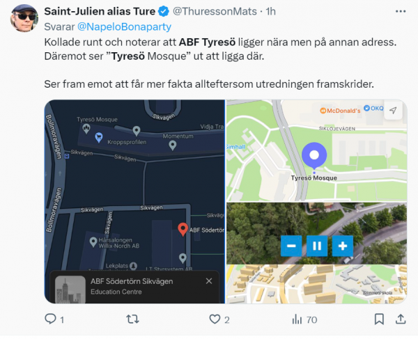Open the ABF Södertörn card thumbnail image
418x339 pixels.
point(70,290)
